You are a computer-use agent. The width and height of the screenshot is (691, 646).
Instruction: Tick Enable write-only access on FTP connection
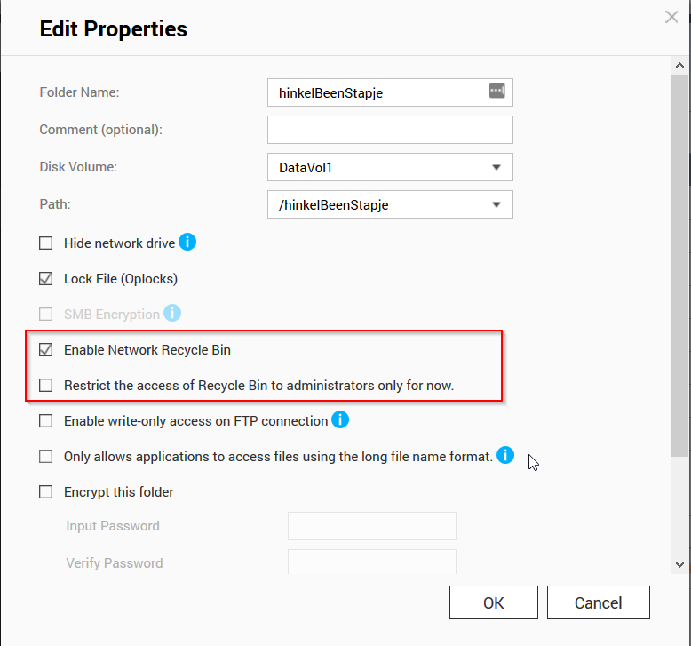[46, 421]
